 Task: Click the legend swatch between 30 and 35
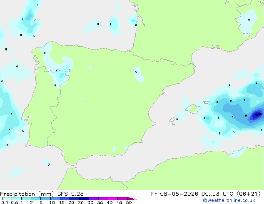pyautogui.click(x=94, y=199)
